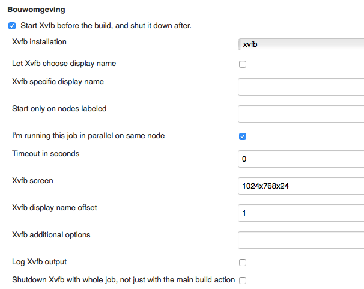The width and height of the screenshot is (364, 289).
Task: Focus the Xvfb display name offset field
Action: point(301,213)
